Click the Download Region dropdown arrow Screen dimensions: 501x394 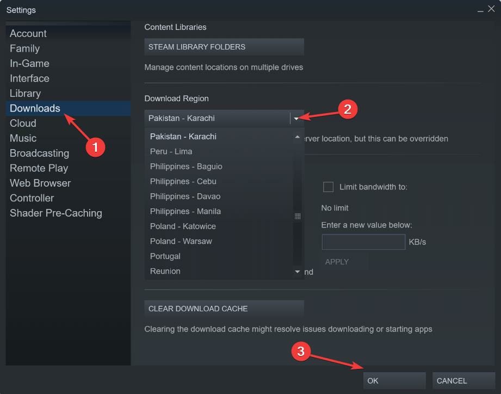(x=296, y=119)
